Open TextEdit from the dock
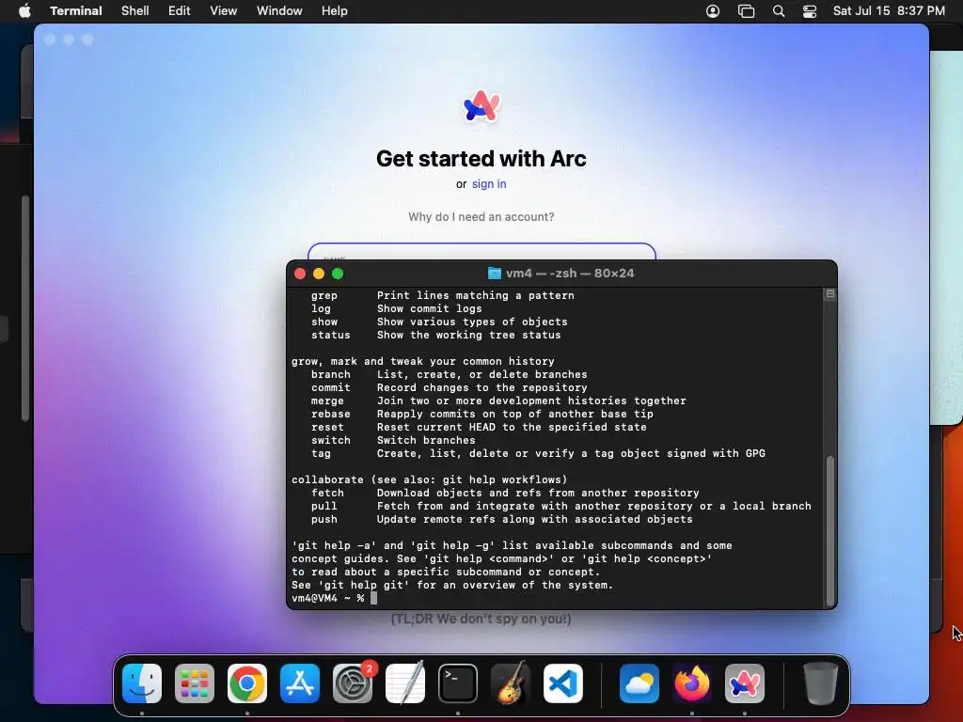Viewport: 963px width, 722px height. [x=405, y=683]
